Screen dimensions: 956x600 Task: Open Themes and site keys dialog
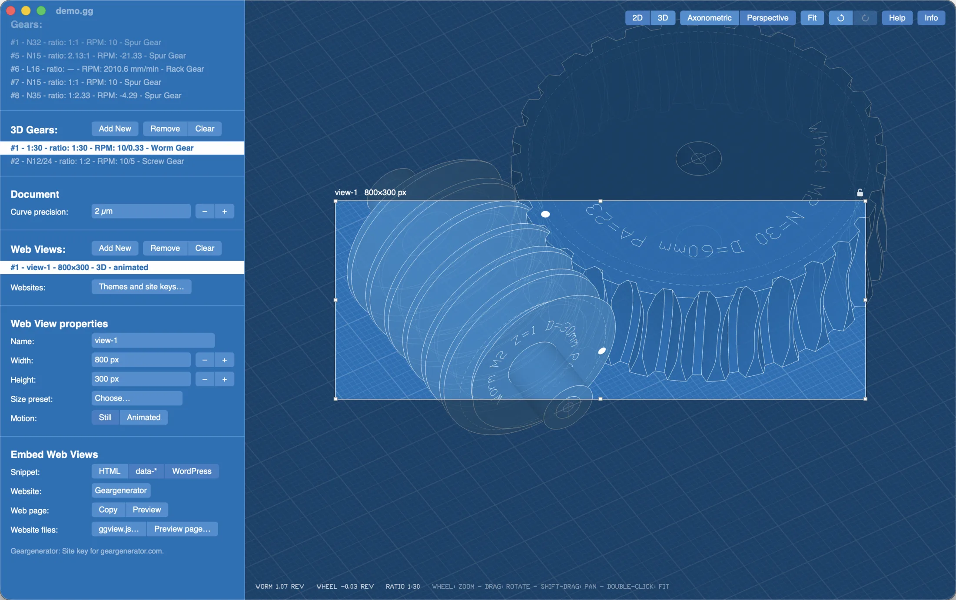(141, 286)
